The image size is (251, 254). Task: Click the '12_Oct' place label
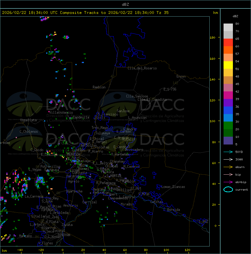(136, 188)
